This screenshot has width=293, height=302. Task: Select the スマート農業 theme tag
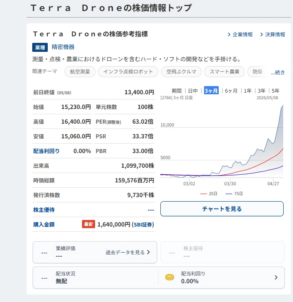(x=224, y=72)
